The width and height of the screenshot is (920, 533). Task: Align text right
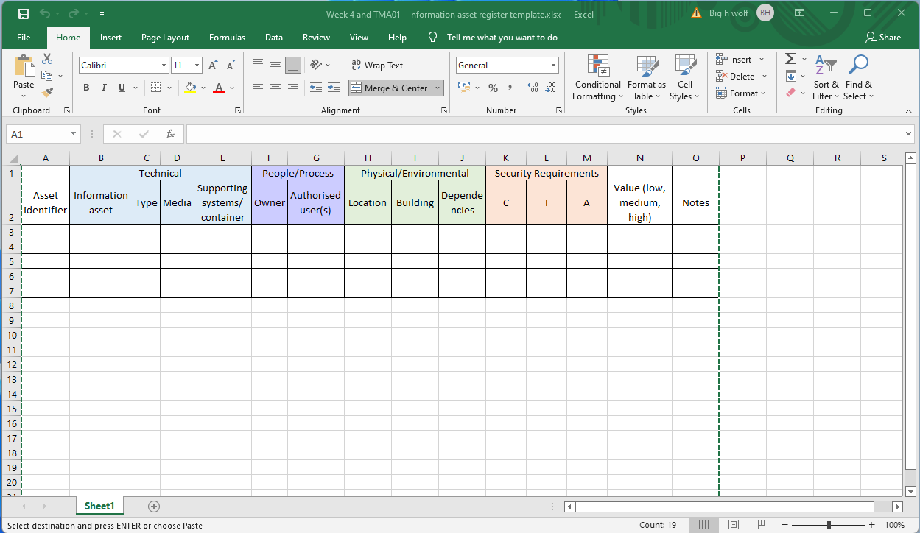coord(293,88)
